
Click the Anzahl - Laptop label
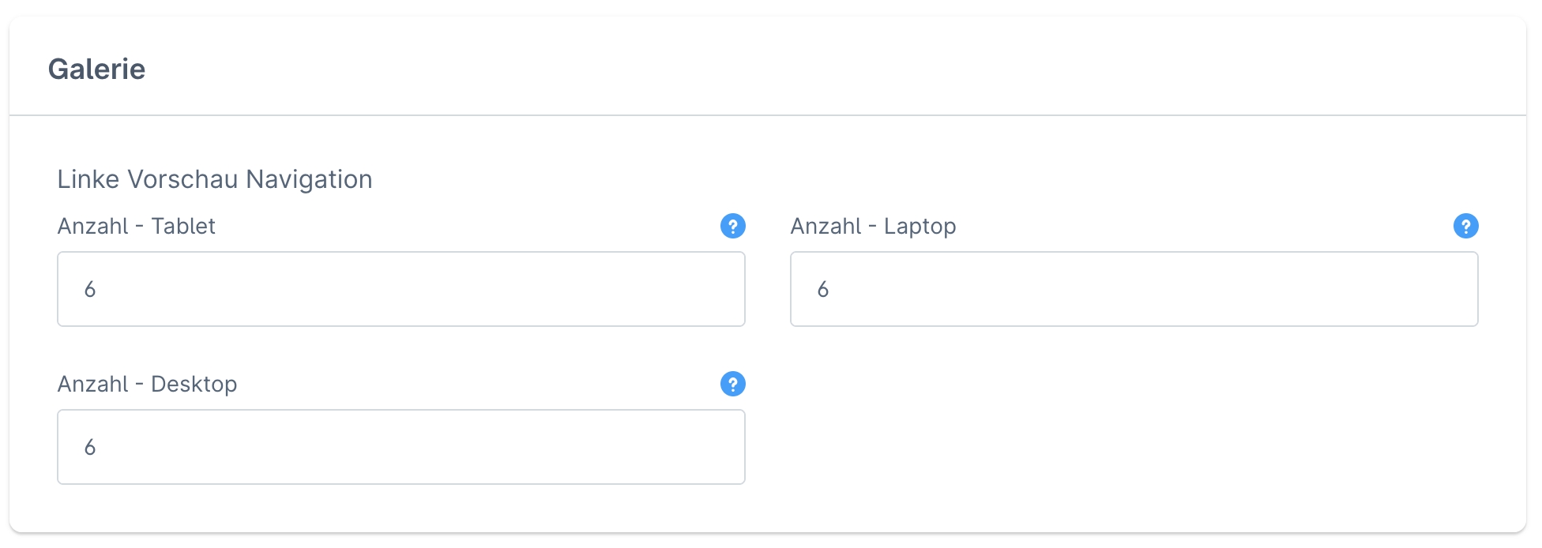(x=873, y=227)
